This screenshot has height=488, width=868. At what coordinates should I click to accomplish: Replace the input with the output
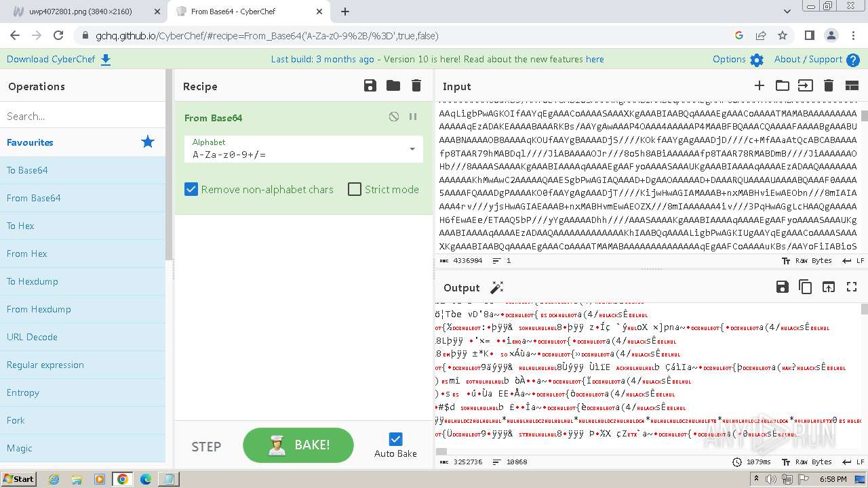click(828, 287)
